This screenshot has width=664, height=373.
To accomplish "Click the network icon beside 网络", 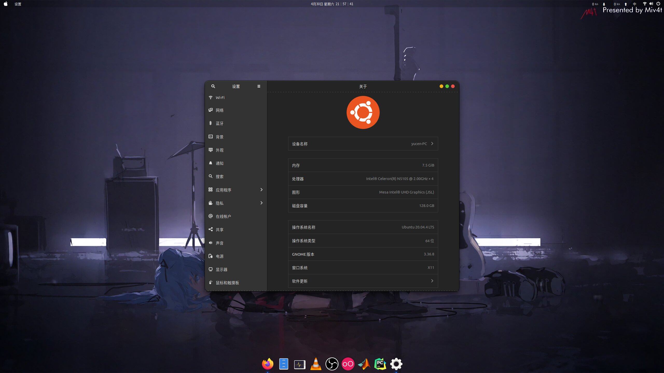I will (211, 110).
